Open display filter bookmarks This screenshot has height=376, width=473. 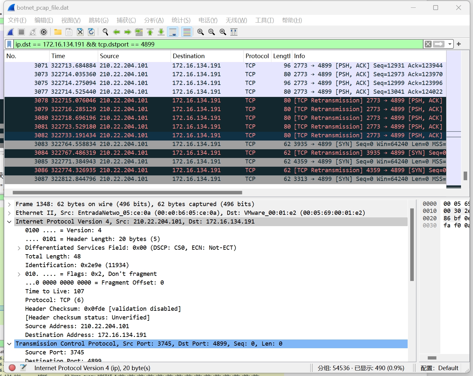pyautogui.click(x=9, y=44)
